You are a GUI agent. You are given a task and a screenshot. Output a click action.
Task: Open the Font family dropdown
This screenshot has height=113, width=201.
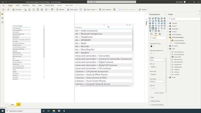157,82
